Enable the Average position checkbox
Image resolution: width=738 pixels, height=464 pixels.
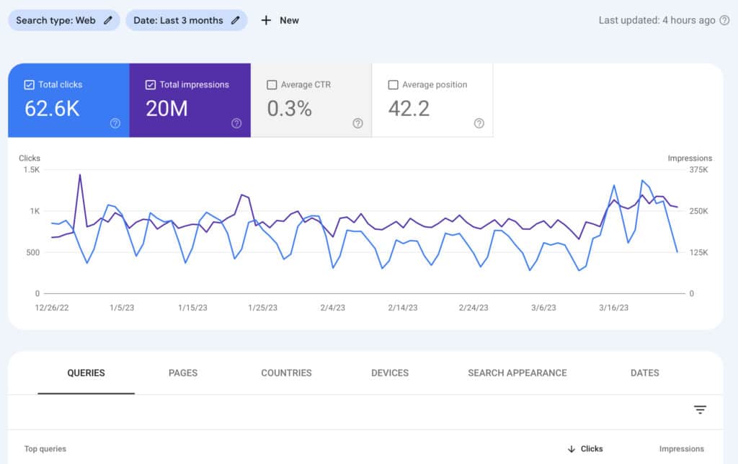pos(393,85)
